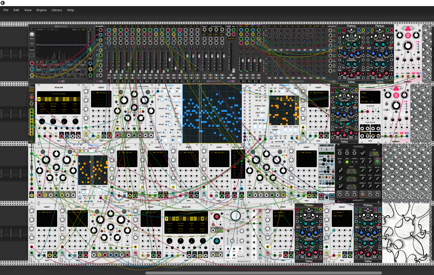Open the File menu

pyautogui.click(x=6, y=10)
